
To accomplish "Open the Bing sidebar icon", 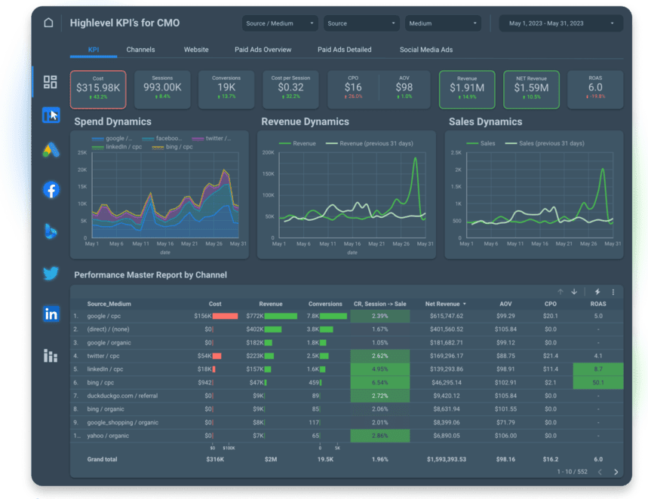I will 51,231.
